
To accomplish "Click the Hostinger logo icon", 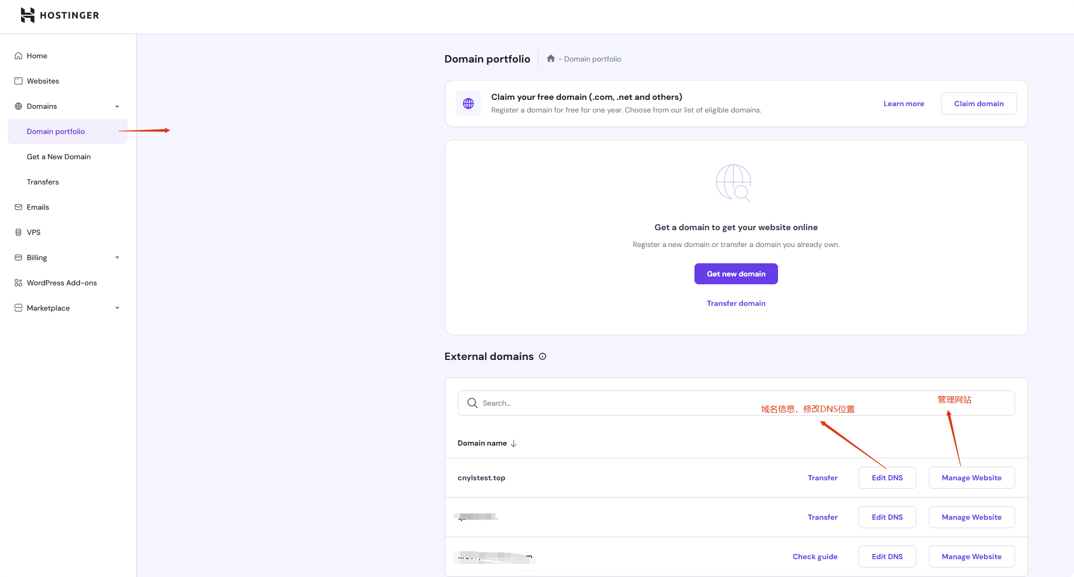I will tap(27, 15).
